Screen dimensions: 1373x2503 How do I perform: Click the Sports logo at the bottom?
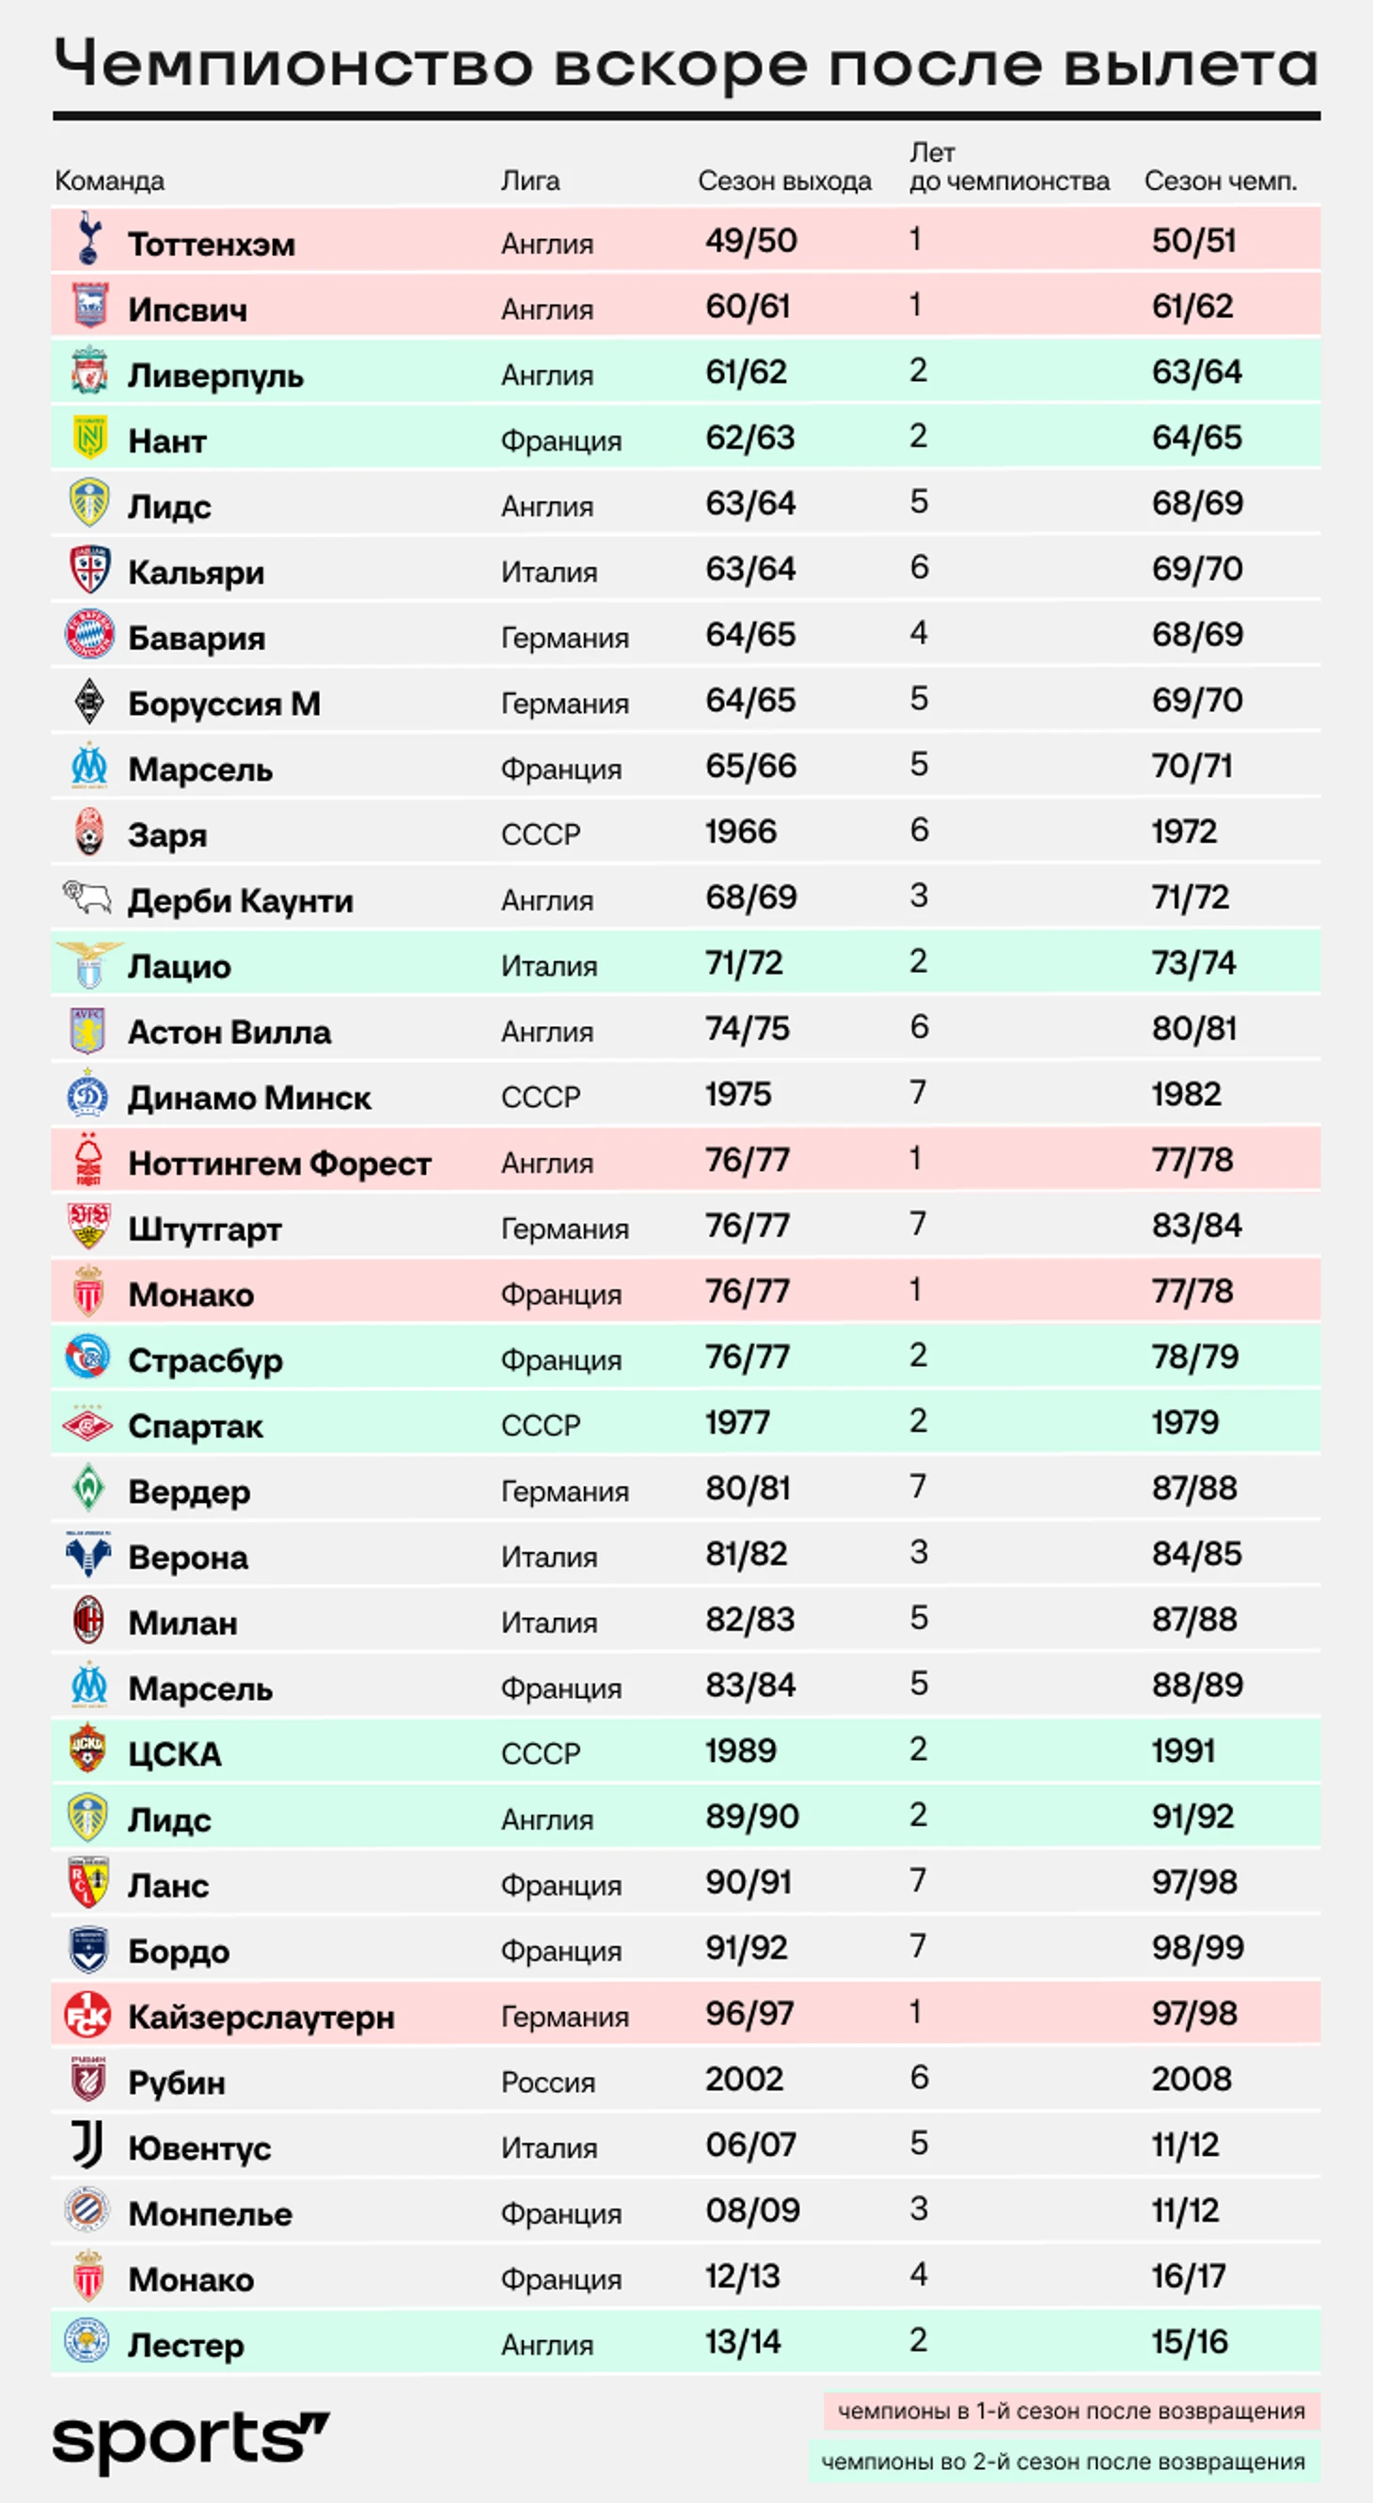[191, 2442]
